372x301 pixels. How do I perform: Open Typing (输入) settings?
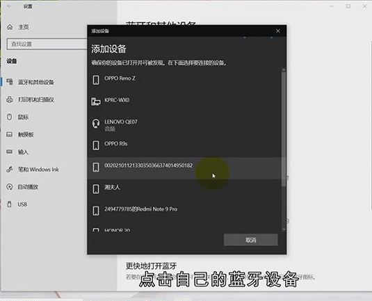point(23,152)
